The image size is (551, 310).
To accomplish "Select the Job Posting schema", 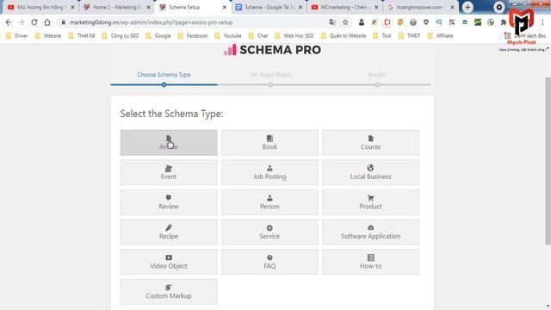I will point(269,172).
